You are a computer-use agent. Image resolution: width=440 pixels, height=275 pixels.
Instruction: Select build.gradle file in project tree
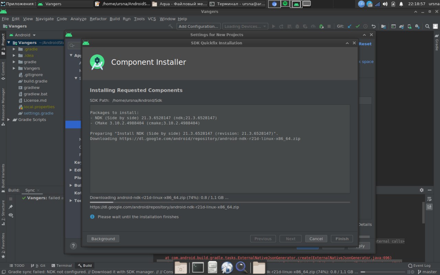[x=35, y=81]
